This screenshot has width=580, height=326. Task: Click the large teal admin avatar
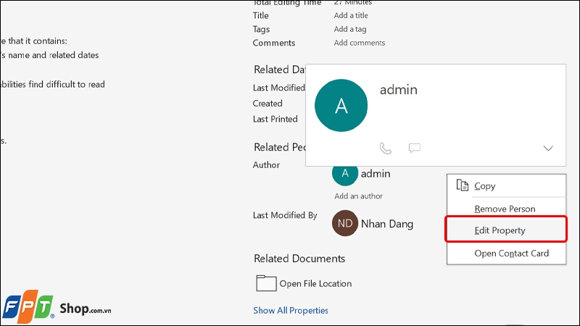click(x=341, y=105)
